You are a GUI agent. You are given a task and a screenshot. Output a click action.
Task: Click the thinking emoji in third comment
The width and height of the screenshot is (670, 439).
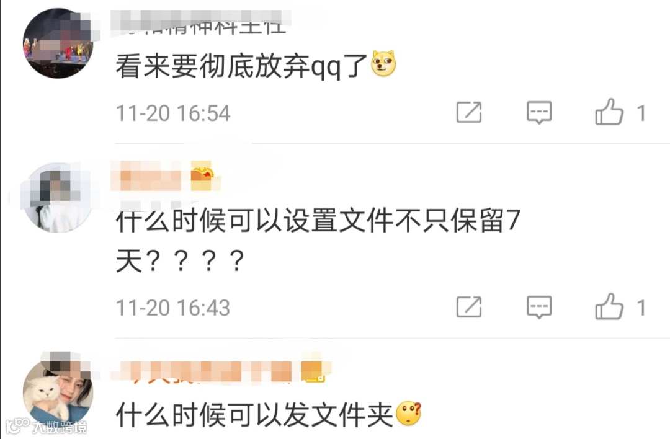click(409, 414)
